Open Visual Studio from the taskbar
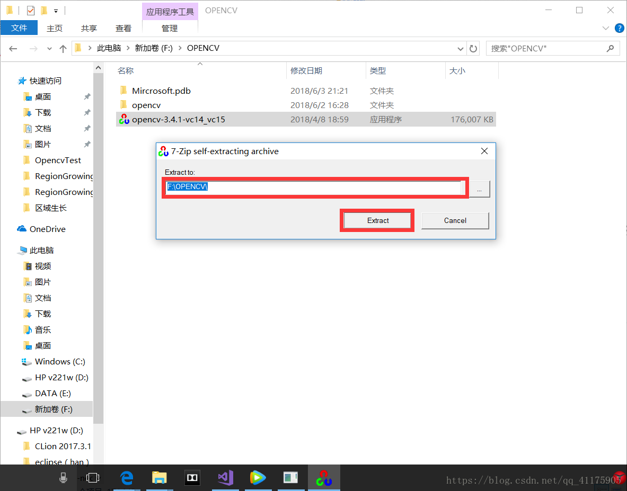 (x=226, y=477)
